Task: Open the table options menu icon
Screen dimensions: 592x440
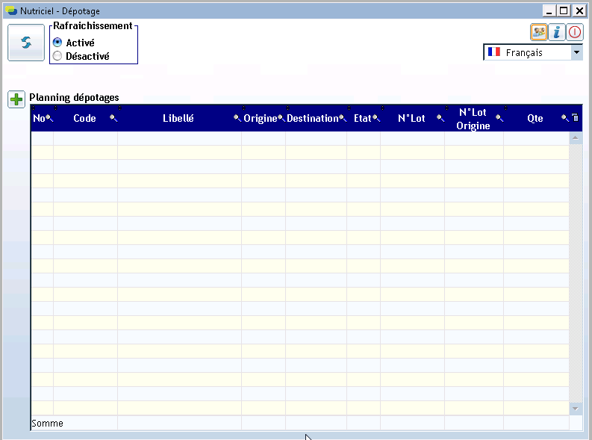Action: pos(576,118)
